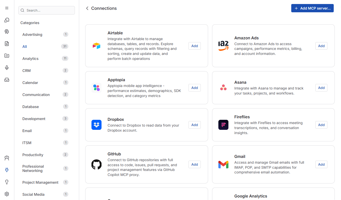This screenshot has width=341, height=200.
Task: Click the lightbulb icon in sidebar
Action: [7, 182]
